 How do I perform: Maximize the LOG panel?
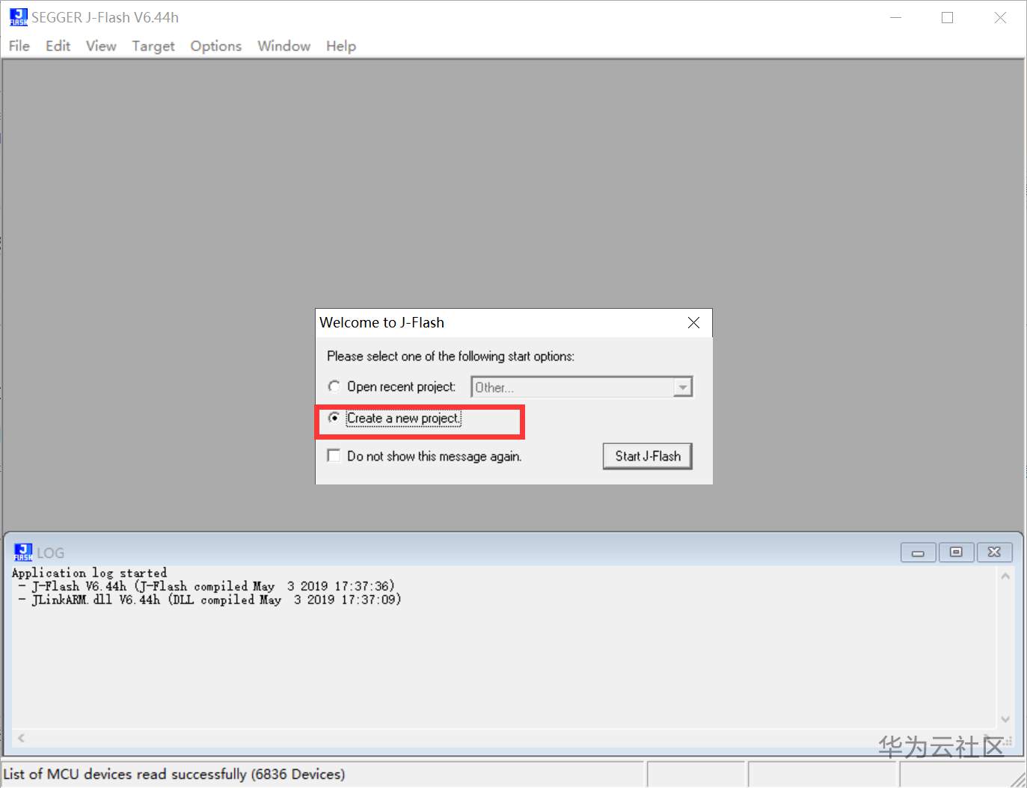coord(956,552)
